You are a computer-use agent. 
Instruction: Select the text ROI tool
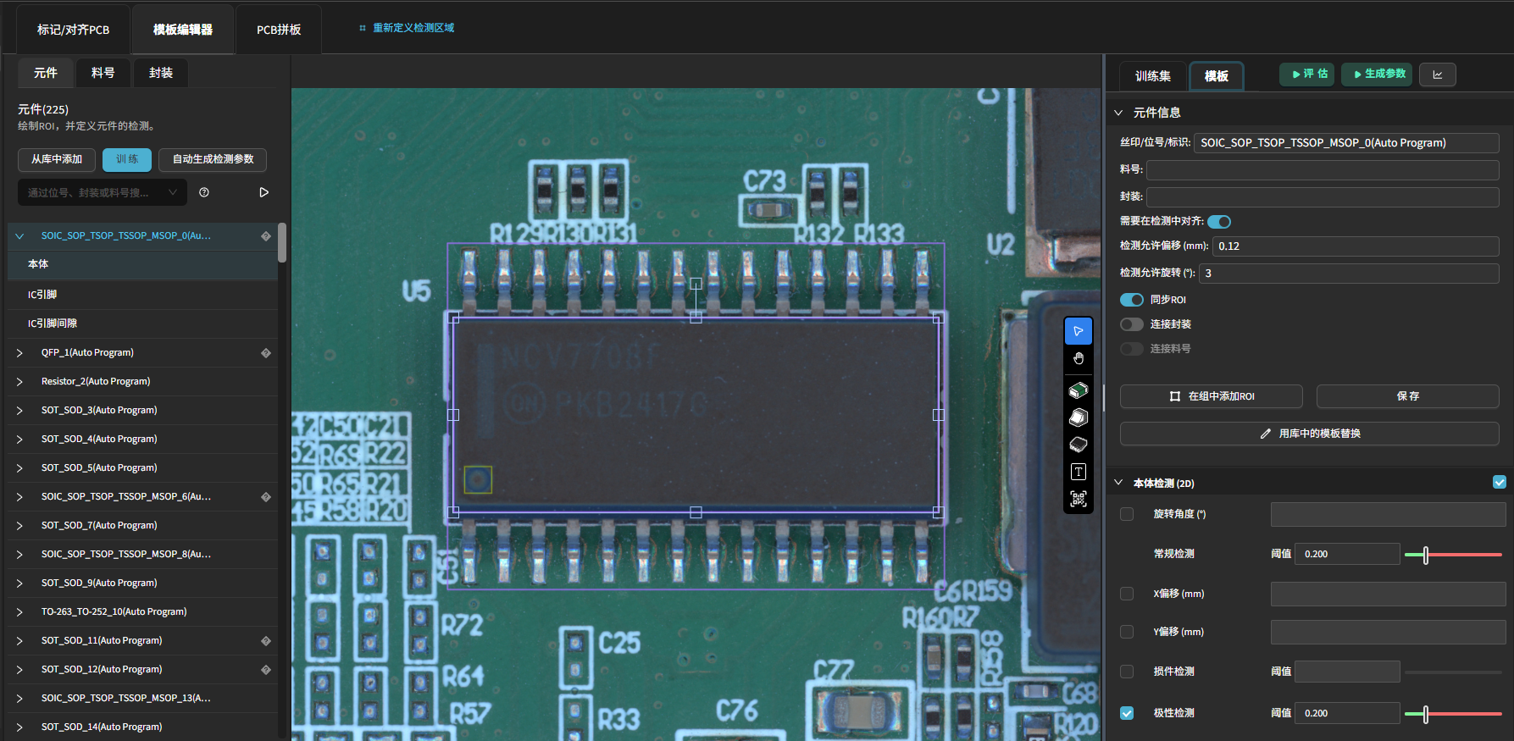click(x=1078, y=472)
